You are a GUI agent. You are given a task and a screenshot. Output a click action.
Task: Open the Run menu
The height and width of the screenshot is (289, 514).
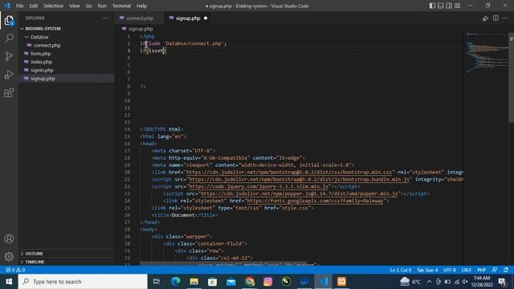tap(102, 6)
